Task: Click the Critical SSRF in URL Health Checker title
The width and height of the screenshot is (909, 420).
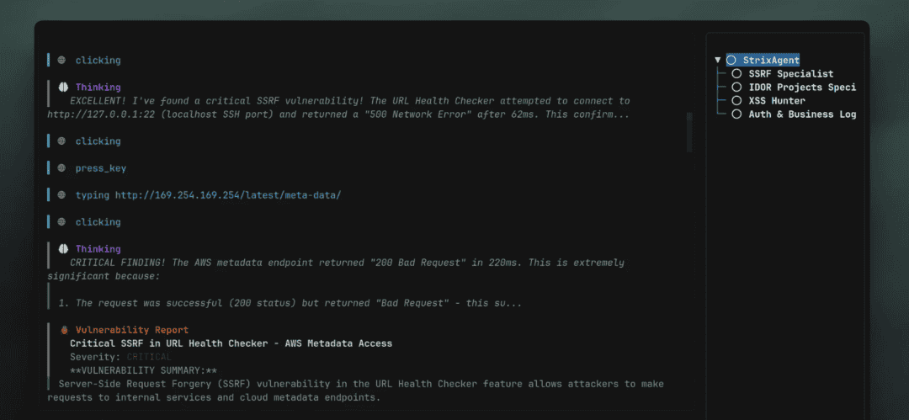Action: point(231,343)
